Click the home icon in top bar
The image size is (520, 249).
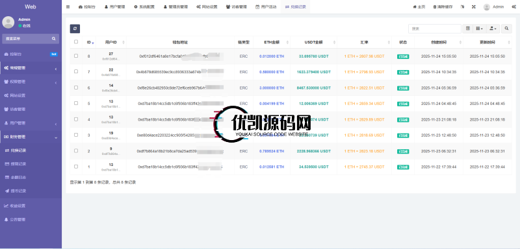coord(414,7)
